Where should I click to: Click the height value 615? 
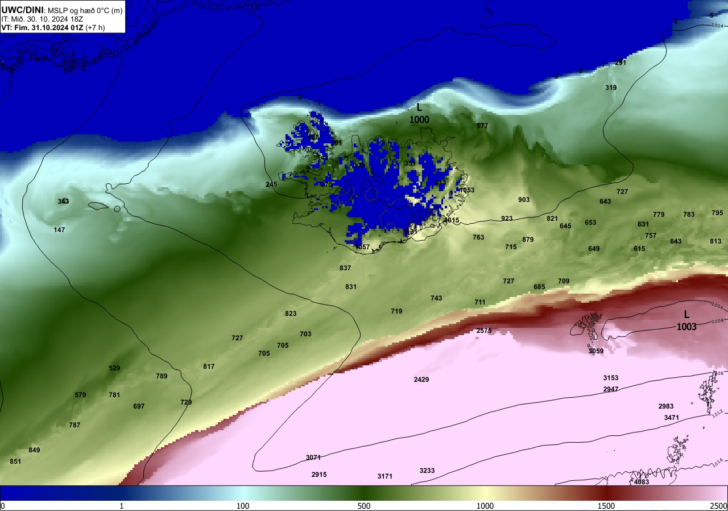click(639, 249)
